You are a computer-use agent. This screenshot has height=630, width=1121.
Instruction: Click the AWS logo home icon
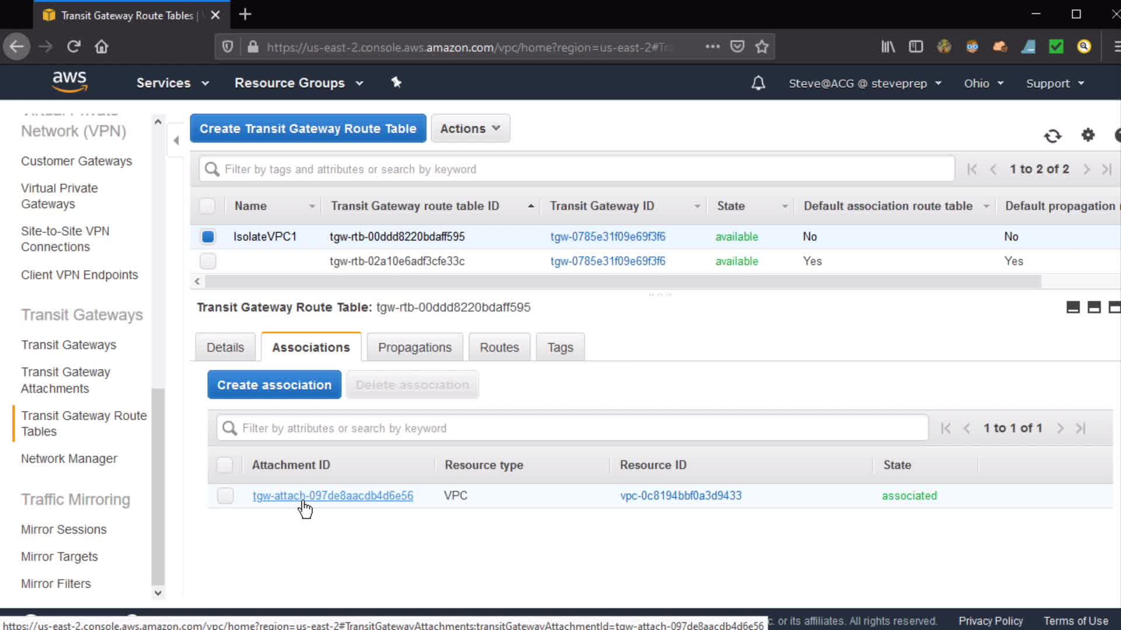coord(69,82)
